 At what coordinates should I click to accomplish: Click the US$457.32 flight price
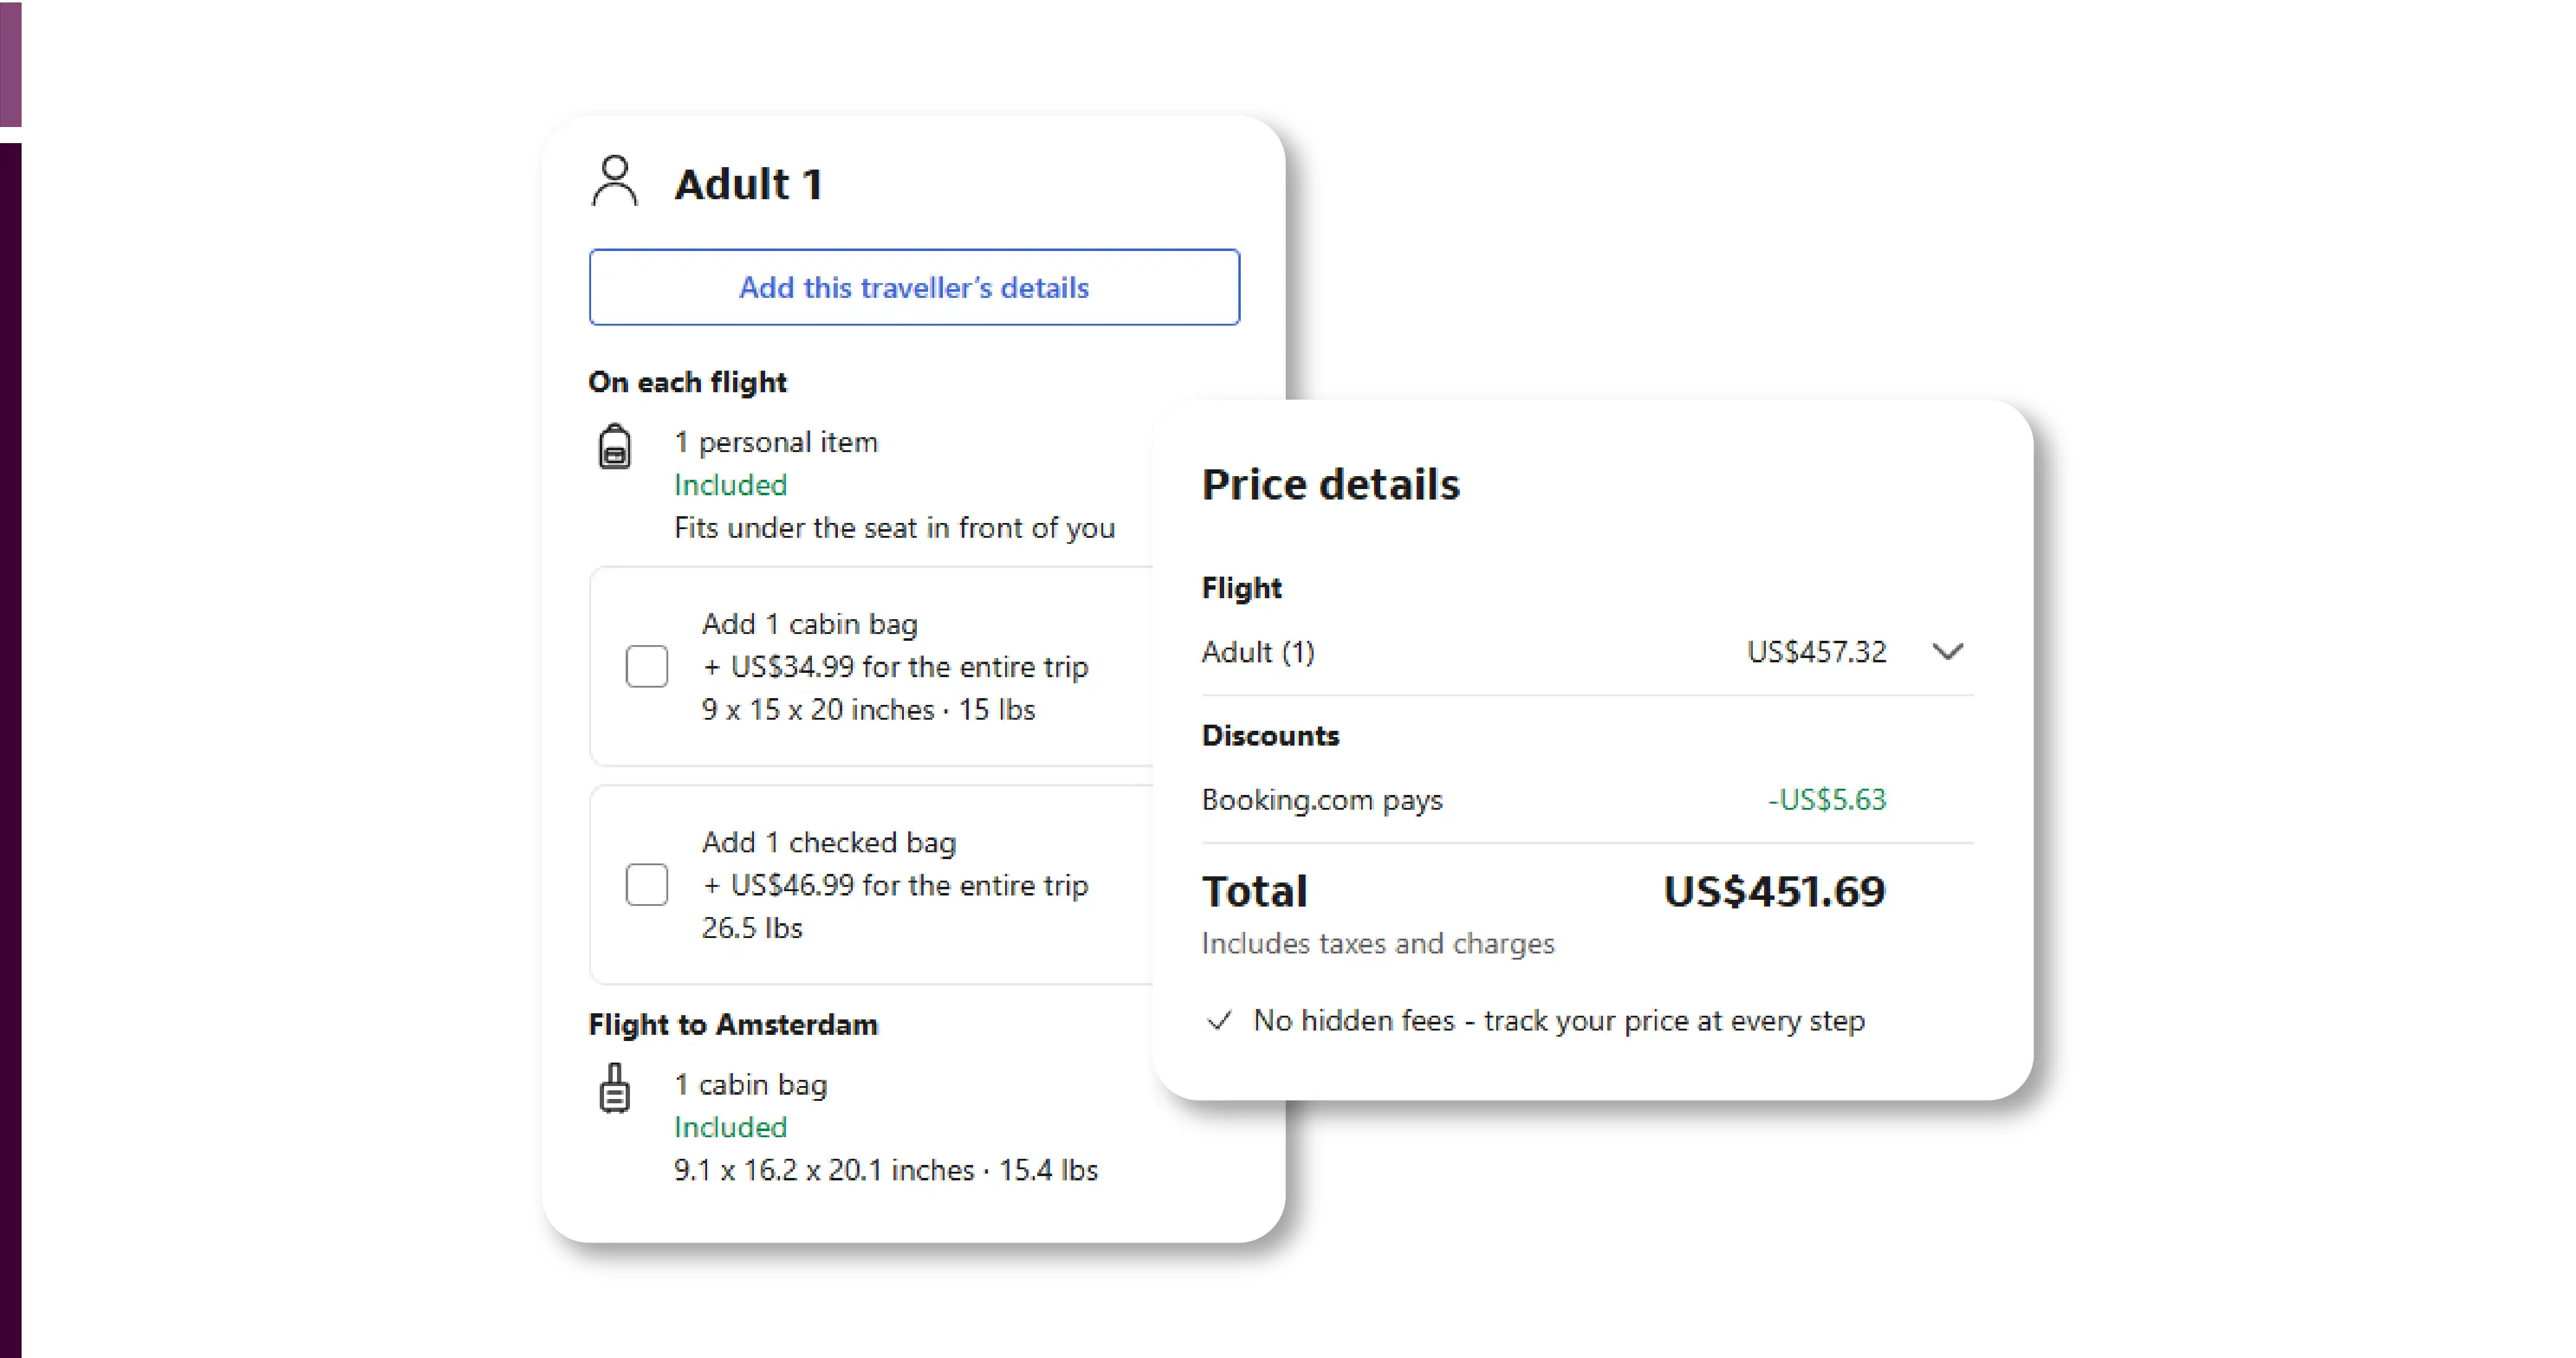click(x=1816, y=651)
